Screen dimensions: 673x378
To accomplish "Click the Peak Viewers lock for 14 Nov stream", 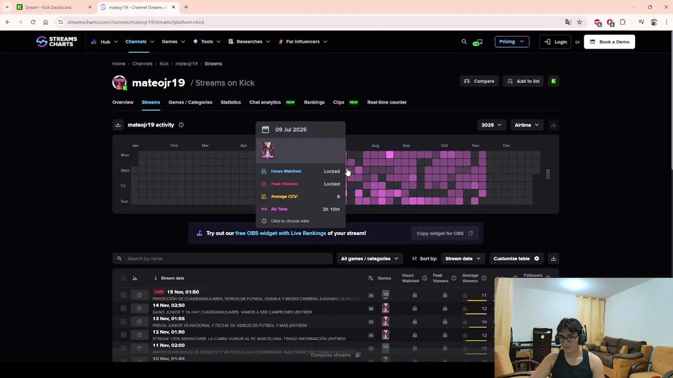I will 445,308.
